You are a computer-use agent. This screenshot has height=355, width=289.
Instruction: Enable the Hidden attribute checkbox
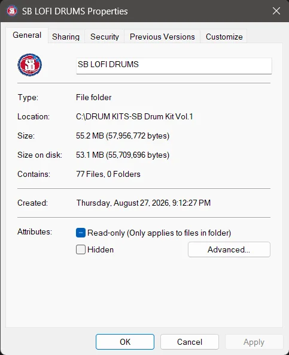point(81,249)
